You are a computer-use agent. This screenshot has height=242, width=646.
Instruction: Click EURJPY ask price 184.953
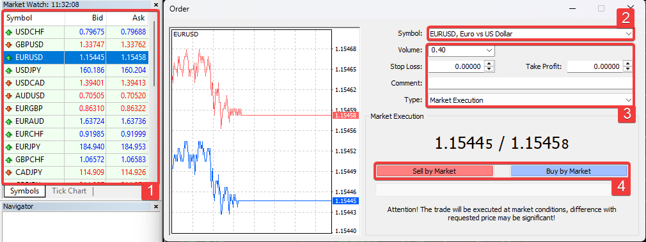(134, 146)
